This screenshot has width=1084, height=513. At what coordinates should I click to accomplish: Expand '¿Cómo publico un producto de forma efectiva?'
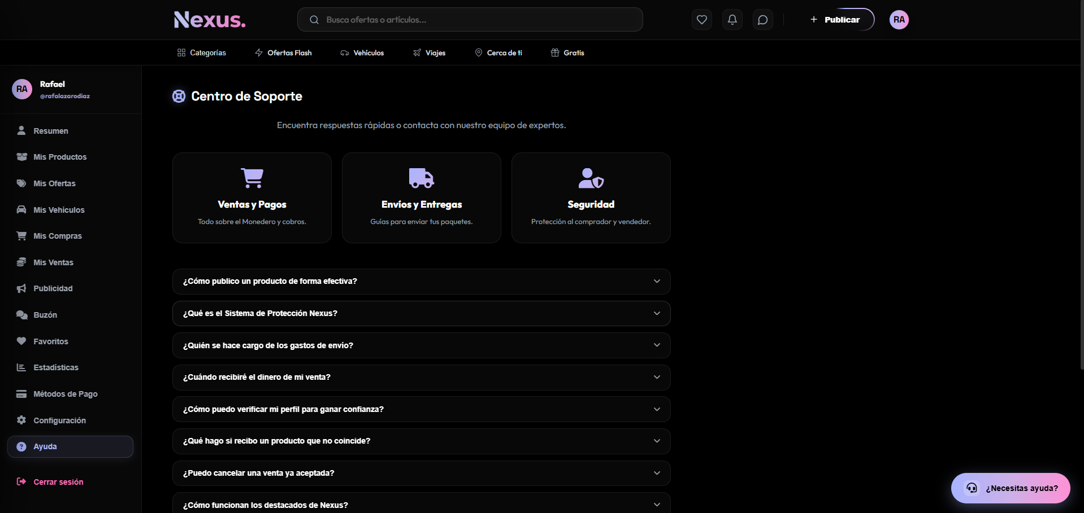[x=422, y=282]
